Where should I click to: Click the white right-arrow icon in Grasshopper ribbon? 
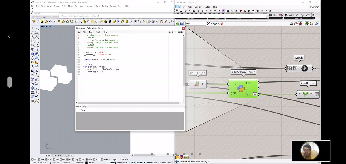click(275, 15)
